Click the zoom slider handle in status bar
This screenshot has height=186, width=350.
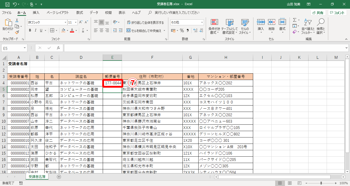pos(321,183)
